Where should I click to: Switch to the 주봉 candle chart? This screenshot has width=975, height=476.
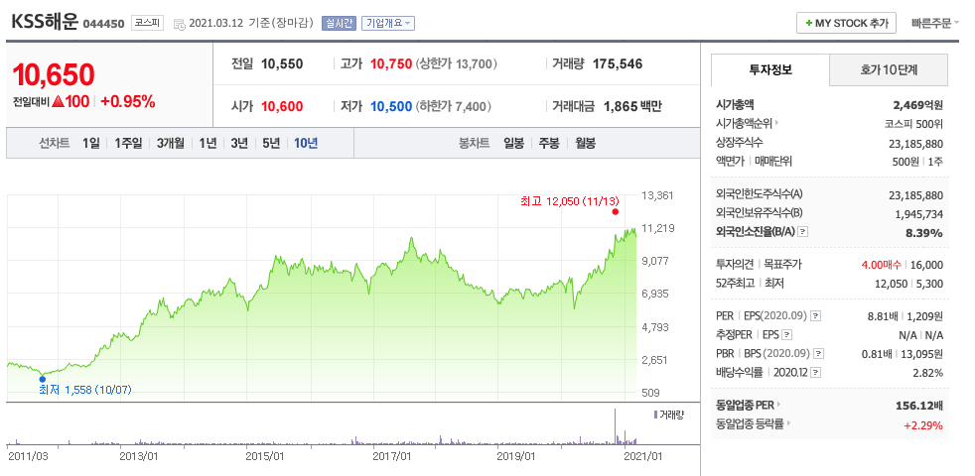tap(549, 144)
